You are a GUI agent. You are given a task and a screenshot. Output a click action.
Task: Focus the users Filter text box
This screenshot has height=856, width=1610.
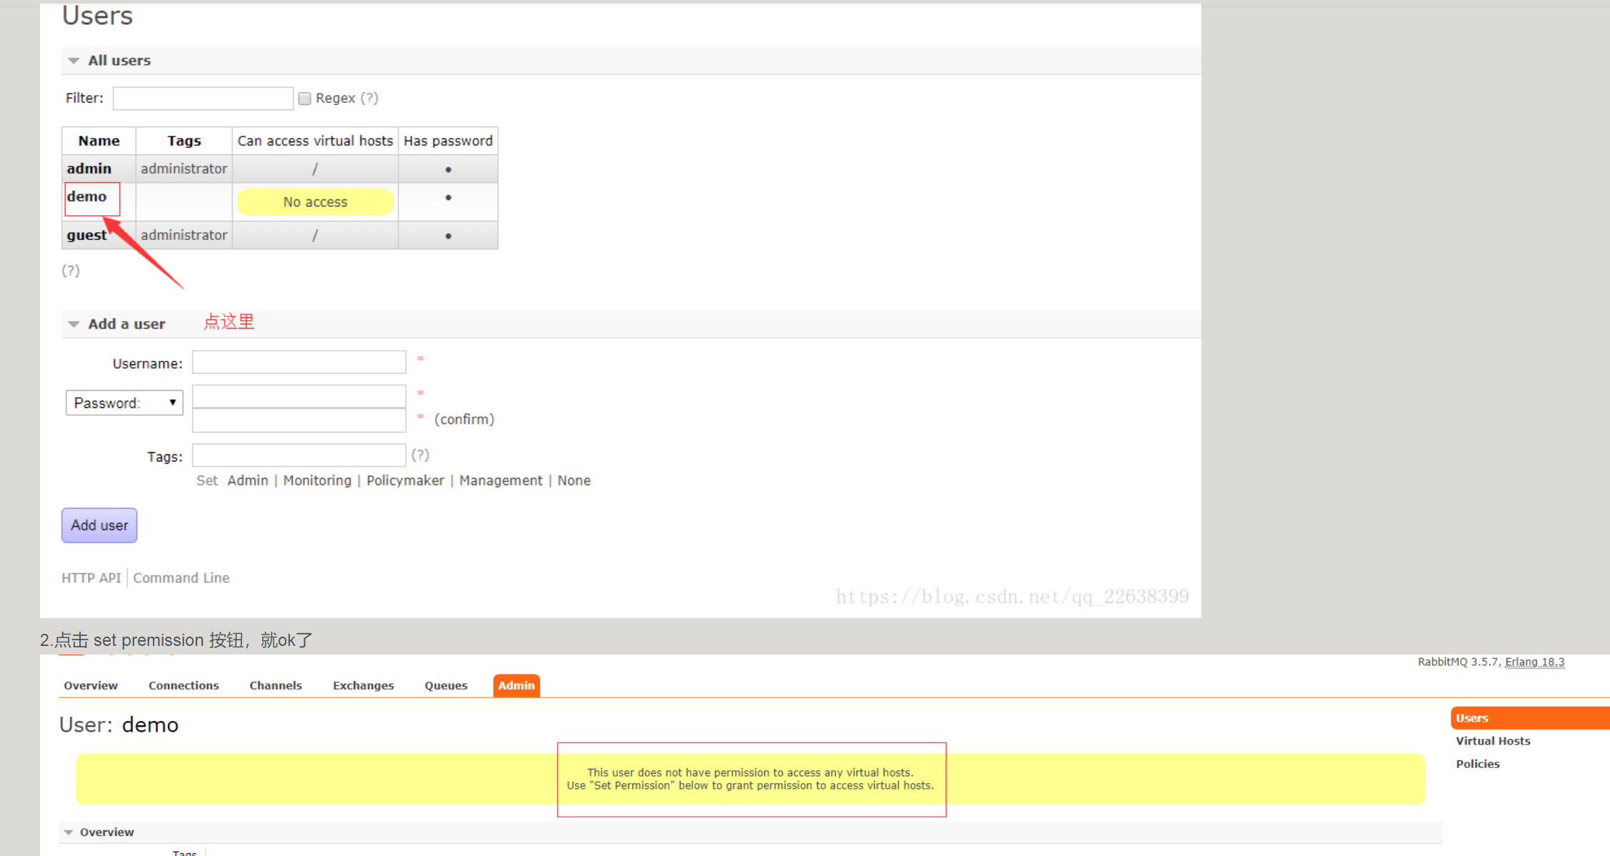203,99
